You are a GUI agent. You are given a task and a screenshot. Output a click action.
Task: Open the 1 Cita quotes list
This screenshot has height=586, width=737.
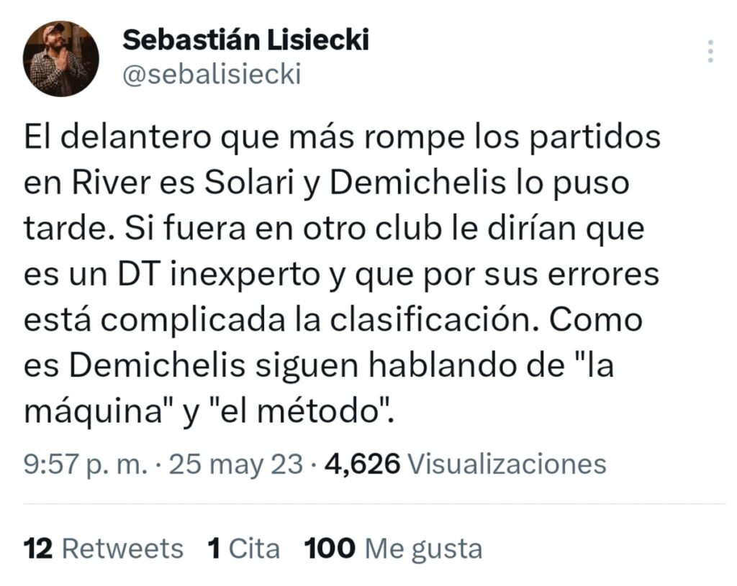[x=244, y=549]
